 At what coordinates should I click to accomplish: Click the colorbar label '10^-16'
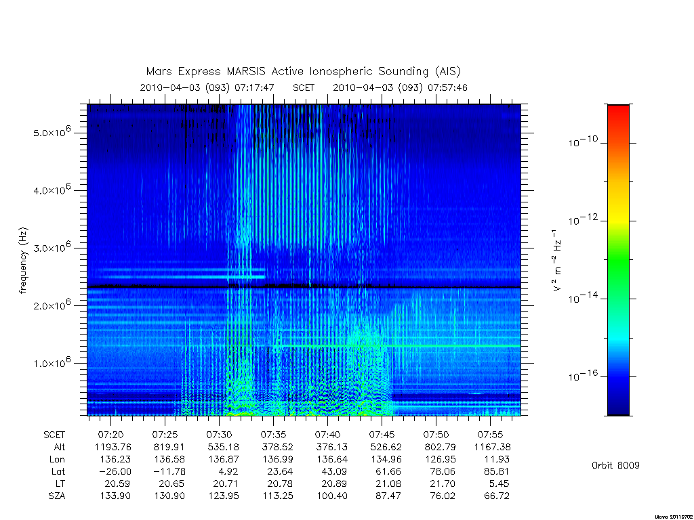(x=583, y=375)
